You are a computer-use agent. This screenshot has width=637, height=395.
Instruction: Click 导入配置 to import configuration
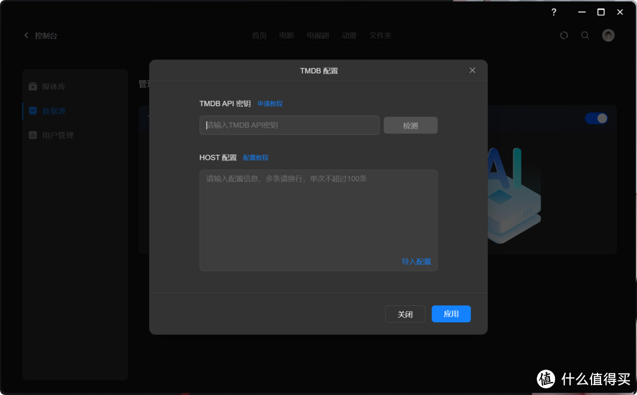[x=416, y=261]
